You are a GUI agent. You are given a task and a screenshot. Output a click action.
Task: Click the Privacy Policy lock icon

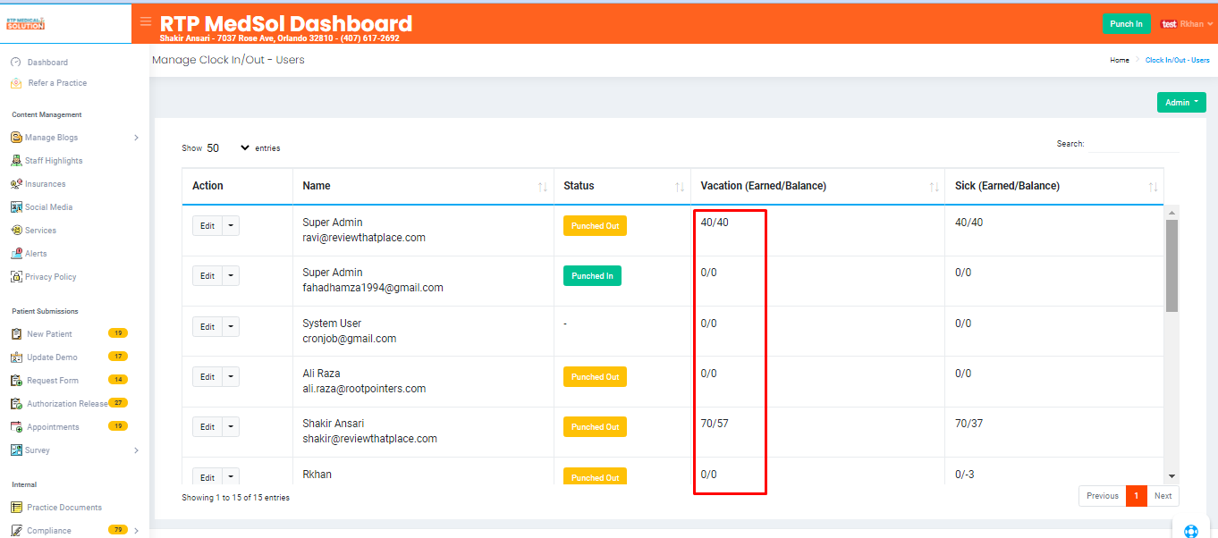coord(16,277)
